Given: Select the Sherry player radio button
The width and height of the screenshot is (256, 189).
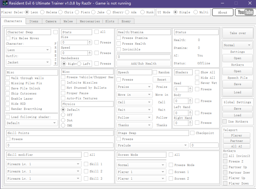Looking at the screenshot, I should point(109,12).
